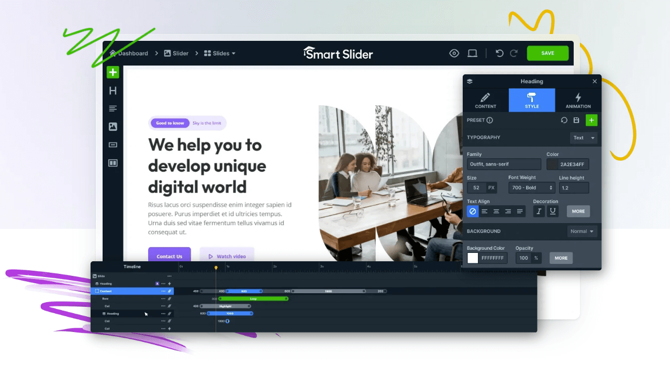
Task: Click MORE in the Background section
Action: [x=561, y=258]
